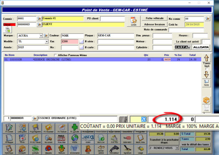Open the Entrepôt warehouse icon
Image resolution: width=219 pixels, height=155 pixels.
22,149
